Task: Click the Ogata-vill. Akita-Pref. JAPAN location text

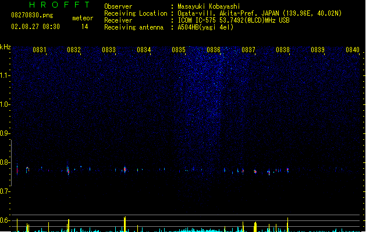Action: pyautogui.click(x=260, y=13)
